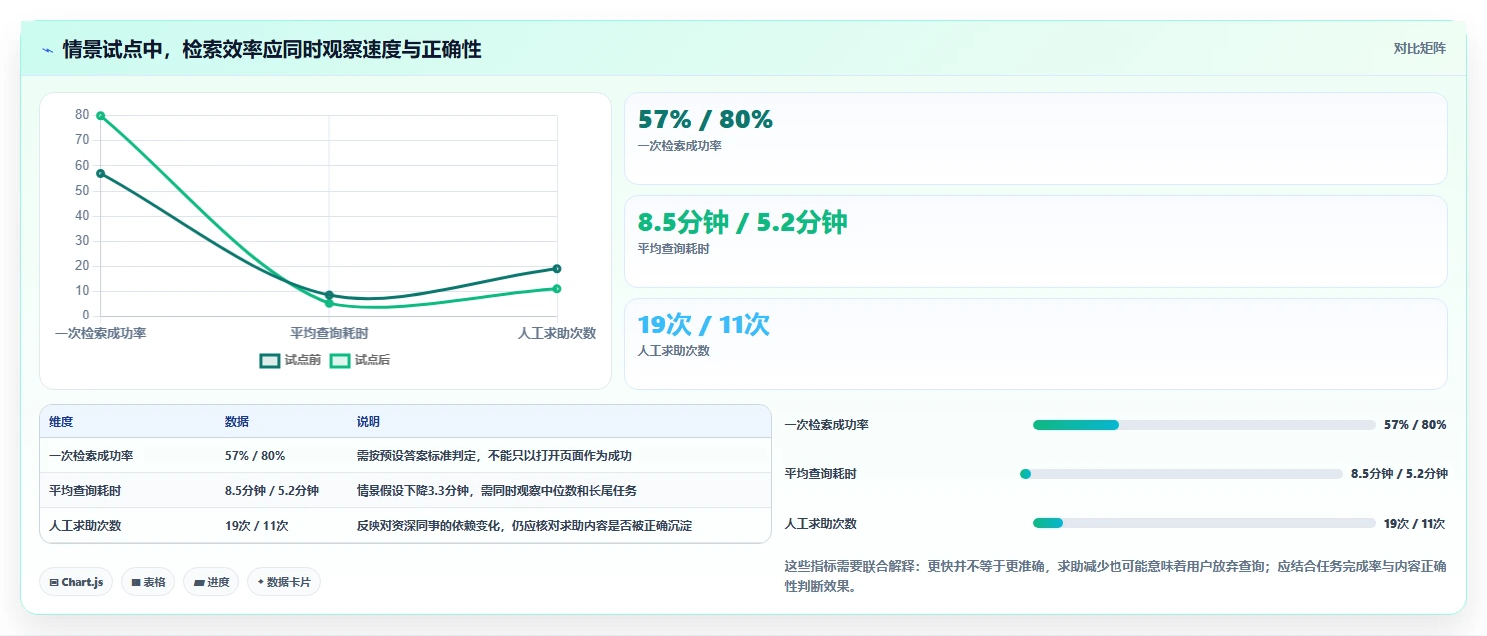Click the icon in the 表格 chip
1487x636 pixels.
(x=136, y=582)
